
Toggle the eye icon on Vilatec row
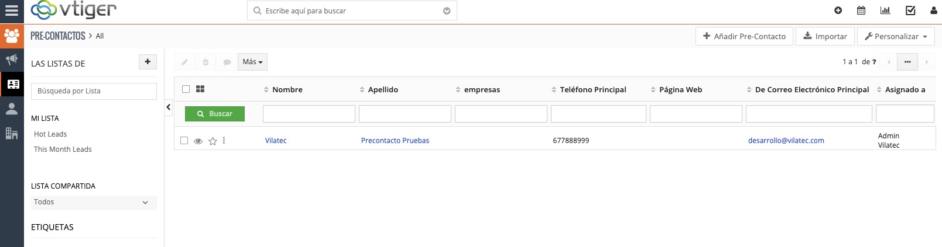point(198,141)
